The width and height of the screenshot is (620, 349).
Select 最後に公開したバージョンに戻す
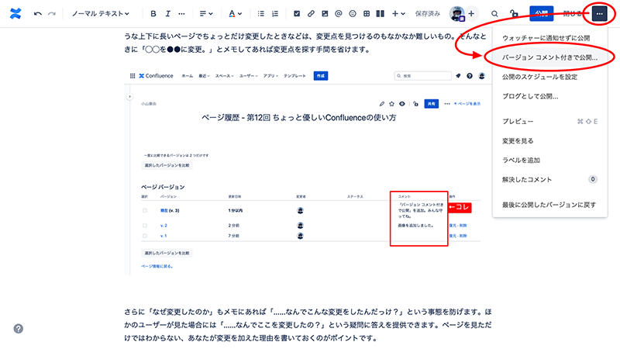550,205
